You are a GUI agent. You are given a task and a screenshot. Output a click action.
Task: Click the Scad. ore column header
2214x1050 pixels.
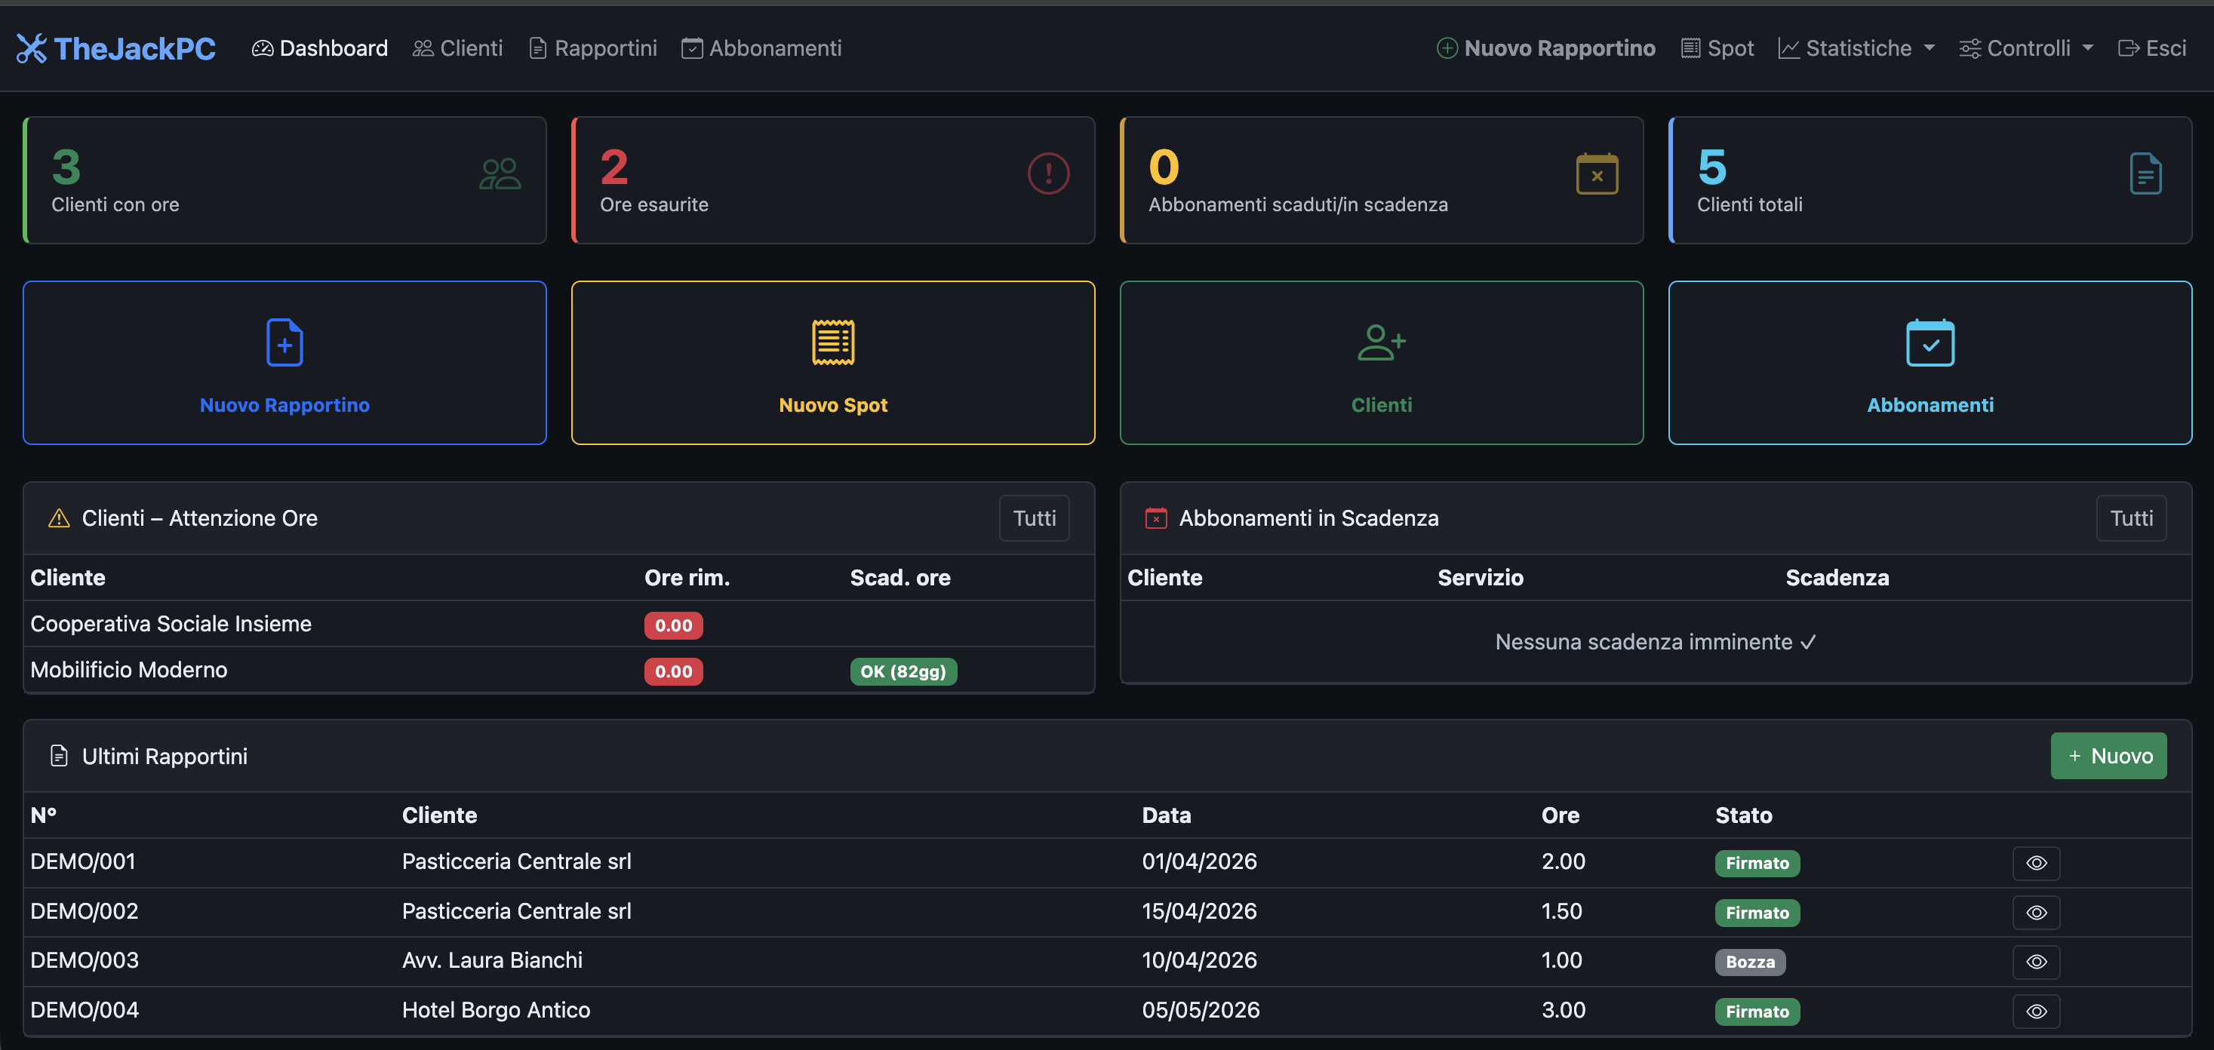point(900,577)
